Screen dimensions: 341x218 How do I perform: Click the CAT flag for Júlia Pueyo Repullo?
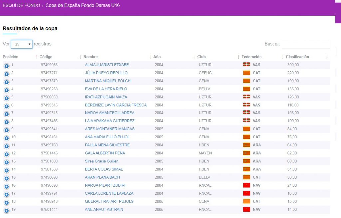click(247, 73)
